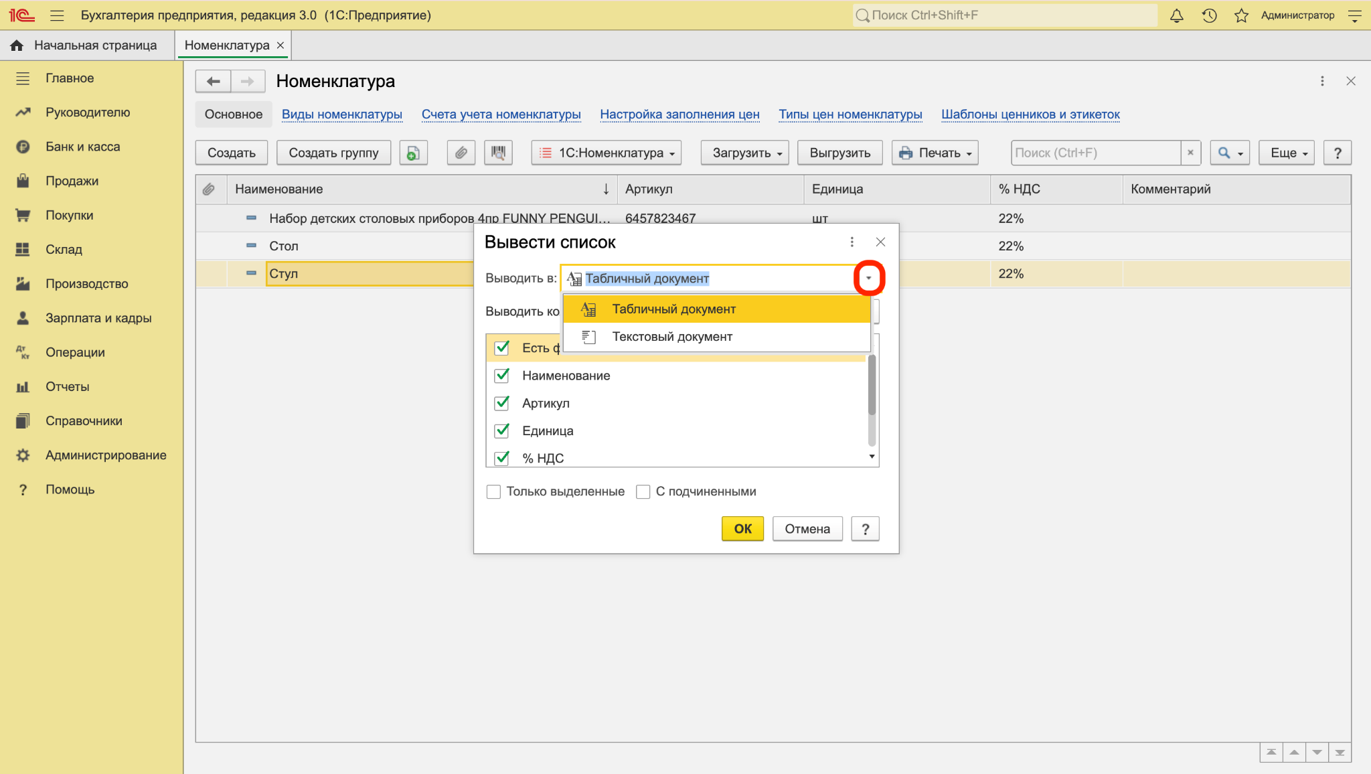Jump to list end arrow icon
The image size is (1371, 774).
tap(1340, 753)
